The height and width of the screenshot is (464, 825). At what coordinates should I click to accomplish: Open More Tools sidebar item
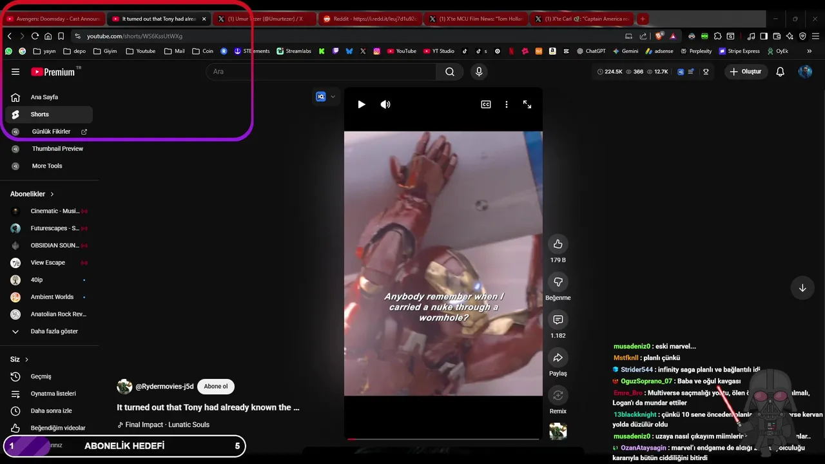point(49,166)
